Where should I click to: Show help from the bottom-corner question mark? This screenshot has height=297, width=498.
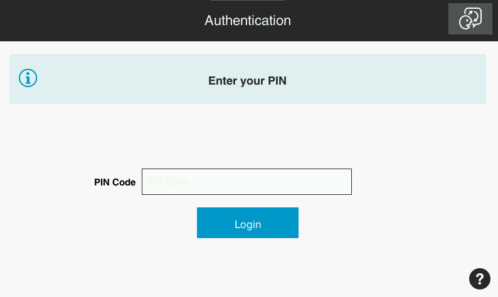[x=479, y=278]
